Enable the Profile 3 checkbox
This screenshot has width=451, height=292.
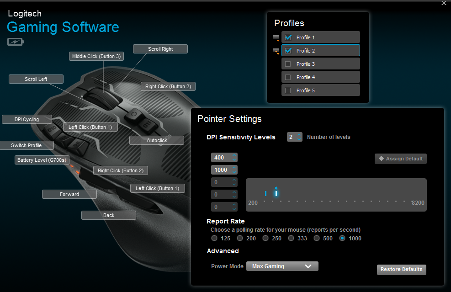coord(287,64)
